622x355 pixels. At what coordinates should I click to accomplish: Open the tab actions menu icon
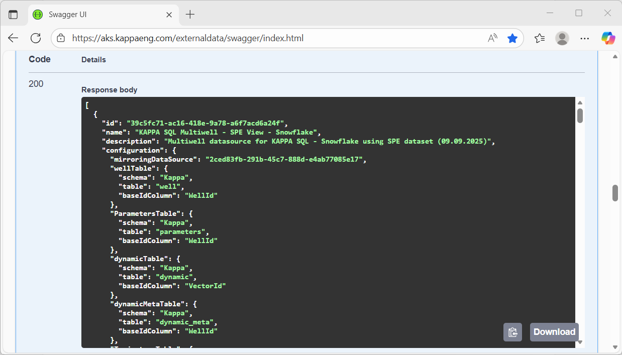pyautogui.click(x=13, y=15)
